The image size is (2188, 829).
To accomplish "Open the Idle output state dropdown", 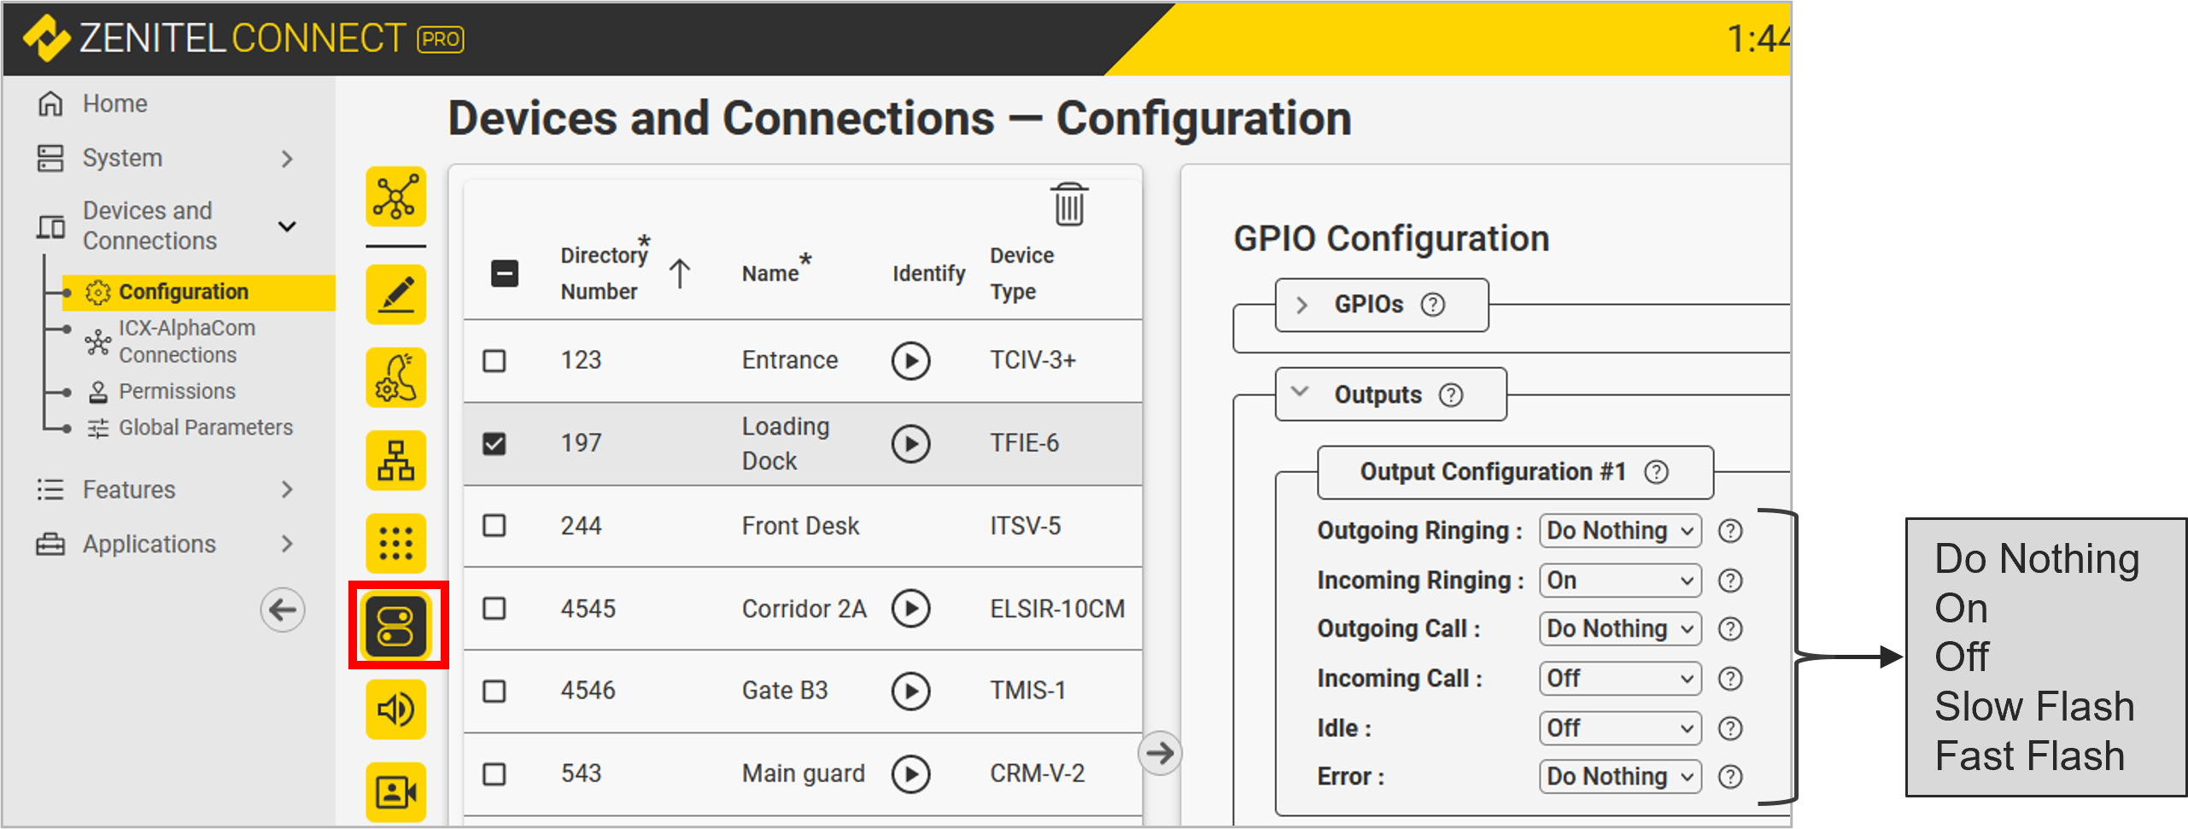I will 1619,728.
